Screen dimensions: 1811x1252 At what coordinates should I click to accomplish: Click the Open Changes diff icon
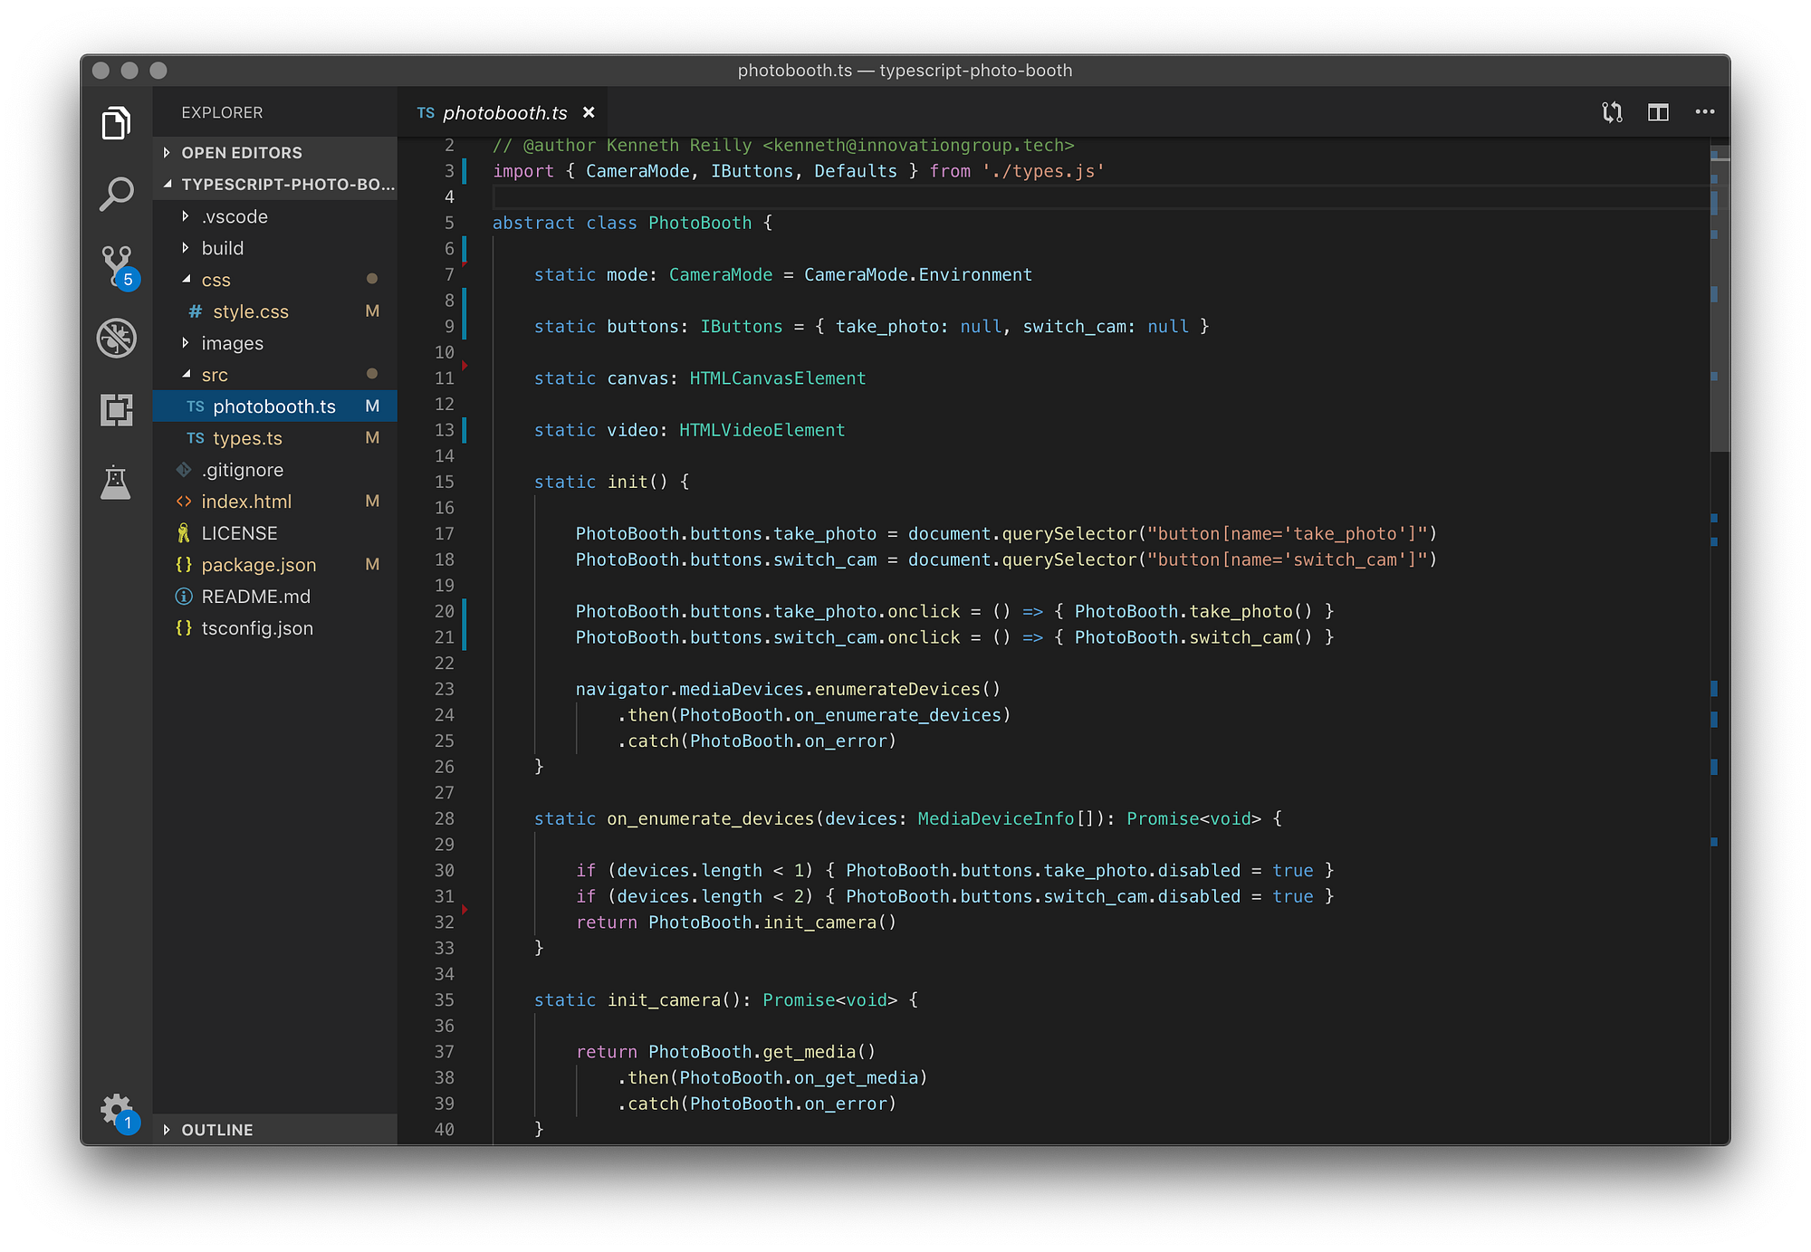coord(1611,111)
